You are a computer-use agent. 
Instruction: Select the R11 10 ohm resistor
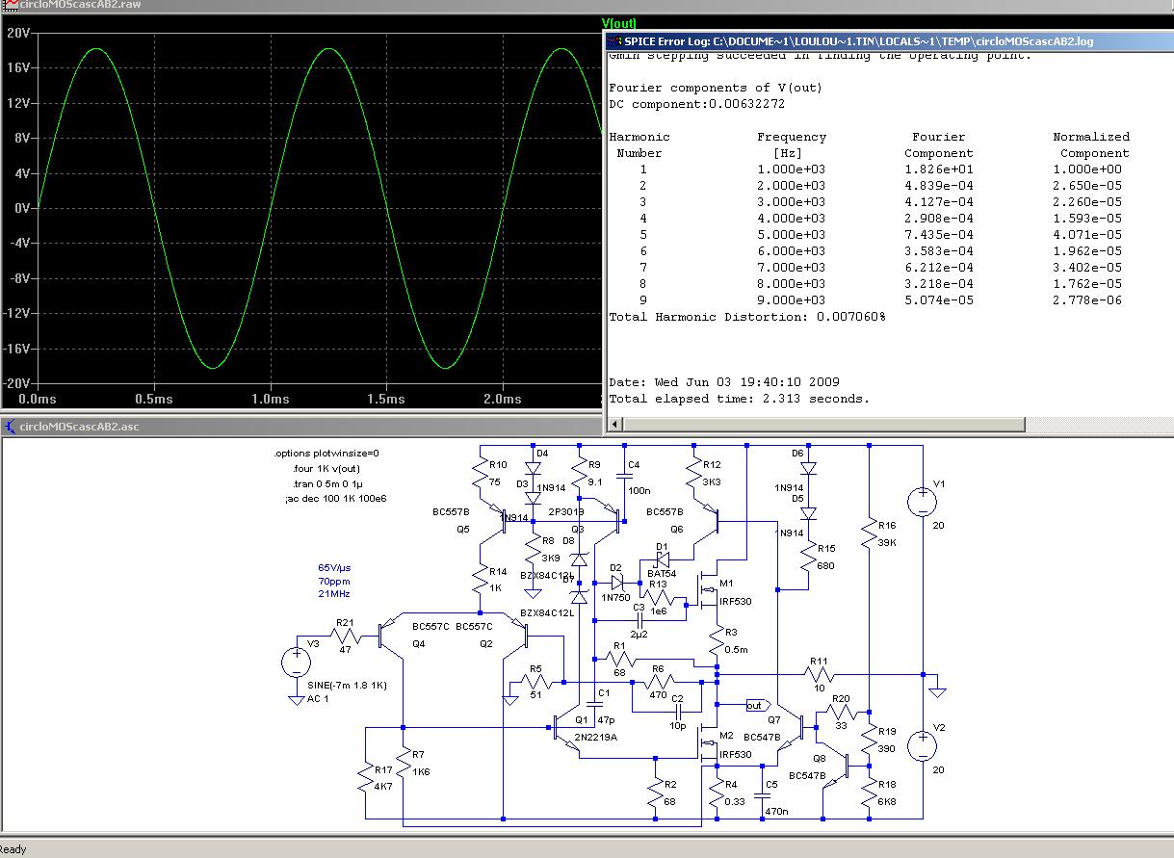(x=819, y=674)
